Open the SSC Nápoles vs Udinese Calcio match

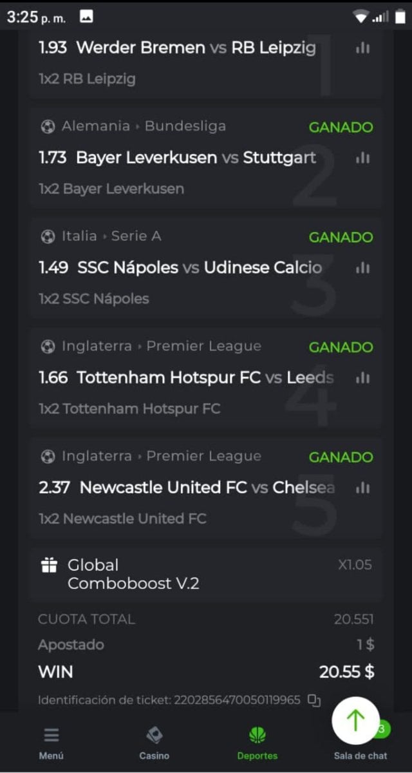point(199,268)
